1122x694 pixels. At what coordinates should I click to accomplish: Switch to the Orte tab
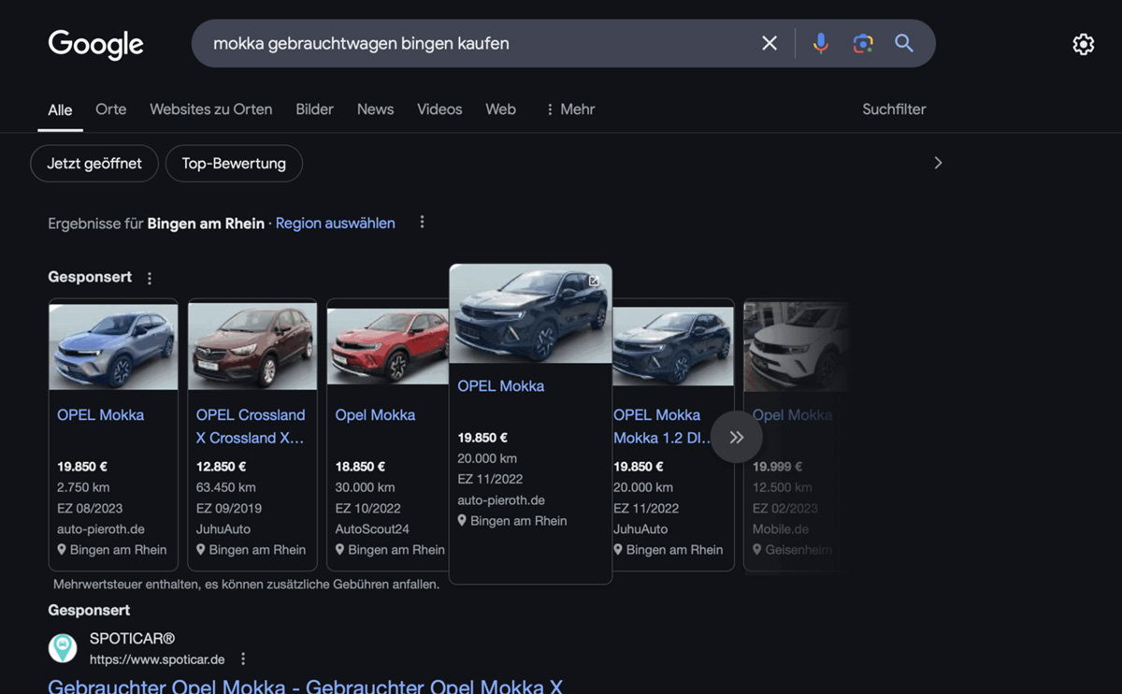110,109
